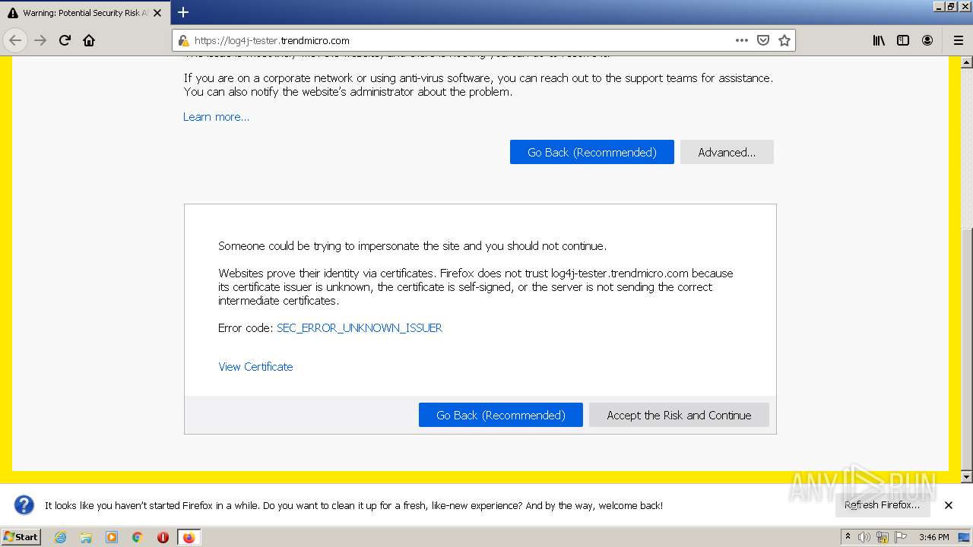Launch Internet Explorer from the taskbar
This screenshot has height=547, width=973.
pyautogui.click(x=60, y=537)
